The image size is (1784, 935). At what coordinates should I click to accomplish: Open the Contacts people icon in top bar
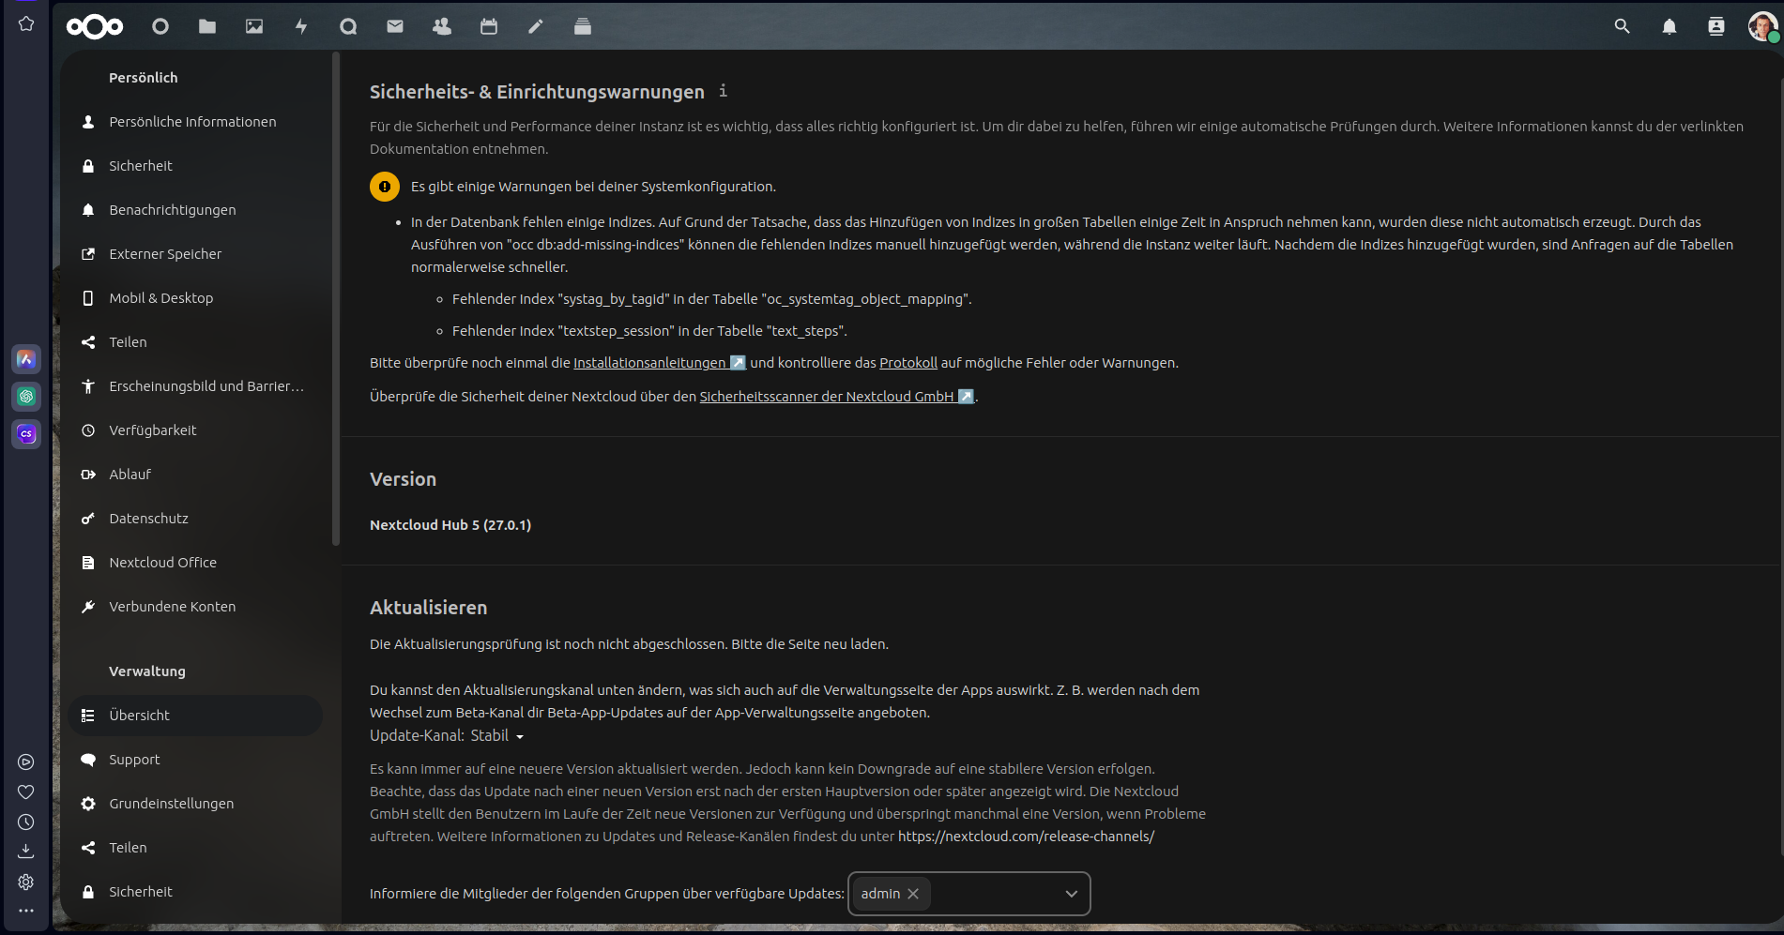click(x=442, y=27)
